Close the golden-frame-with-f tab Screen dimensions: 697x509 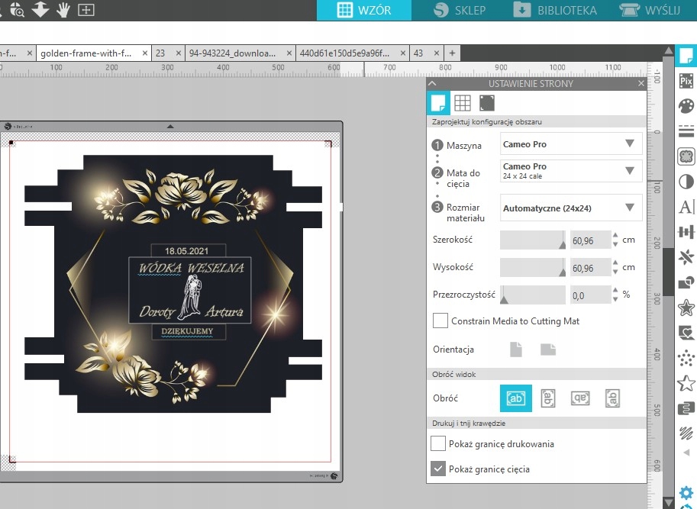coord(145,53)
